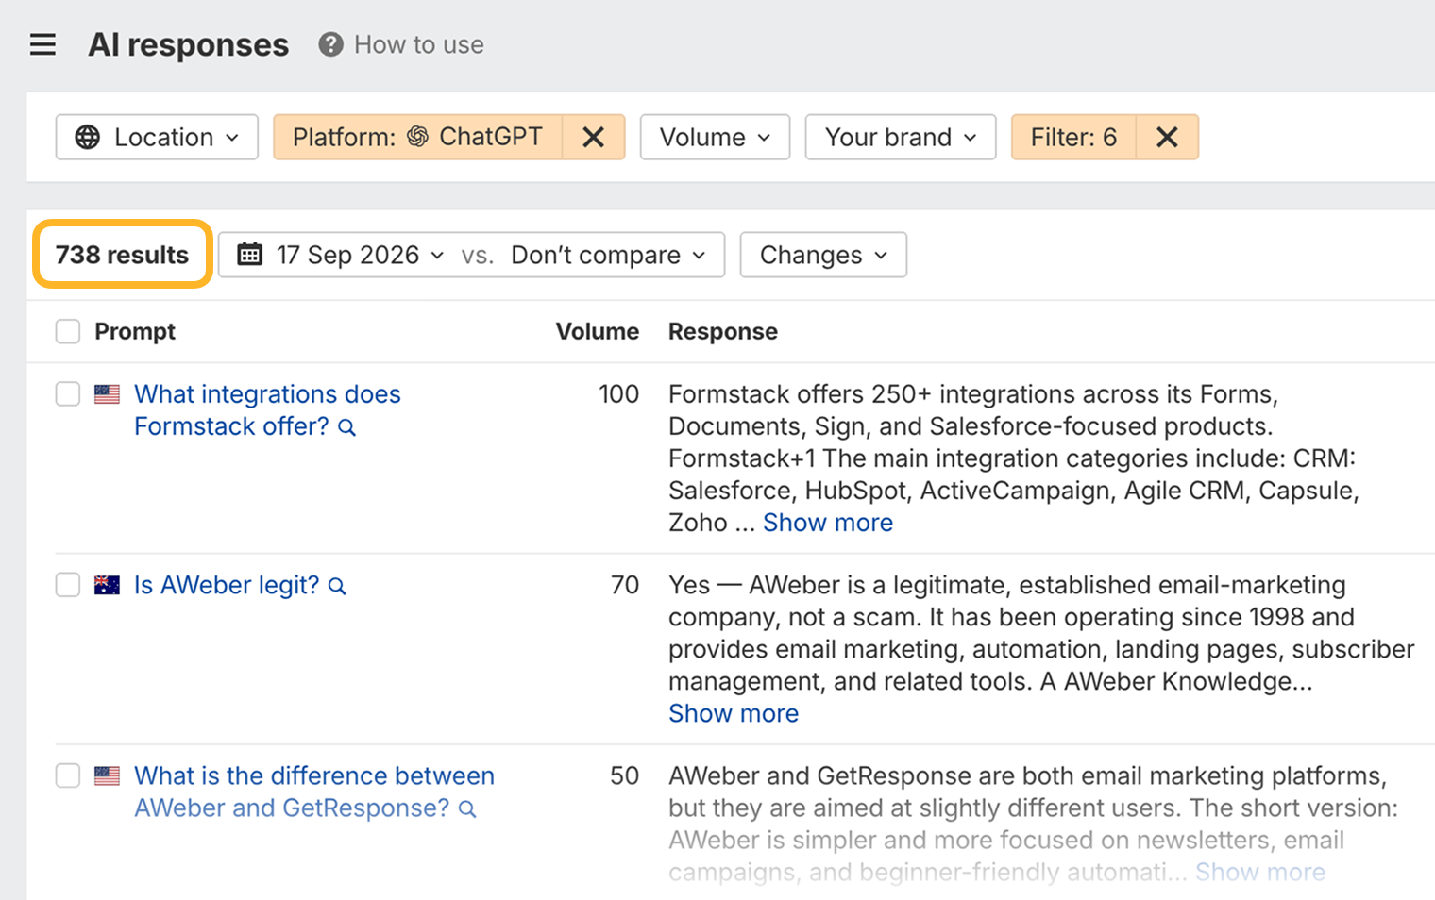This screenshot has height=900, width=1435.
Task: Click the globe icon in Location filter
Action: pyautogui.click(x=88, y=137)
